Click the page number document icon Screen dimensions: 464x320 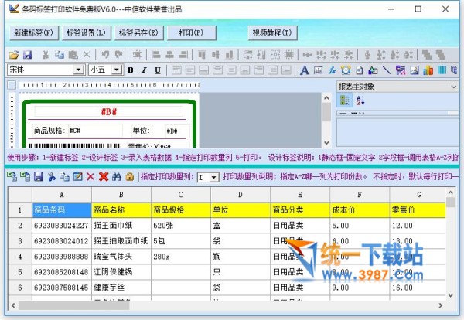click(360, 70)
